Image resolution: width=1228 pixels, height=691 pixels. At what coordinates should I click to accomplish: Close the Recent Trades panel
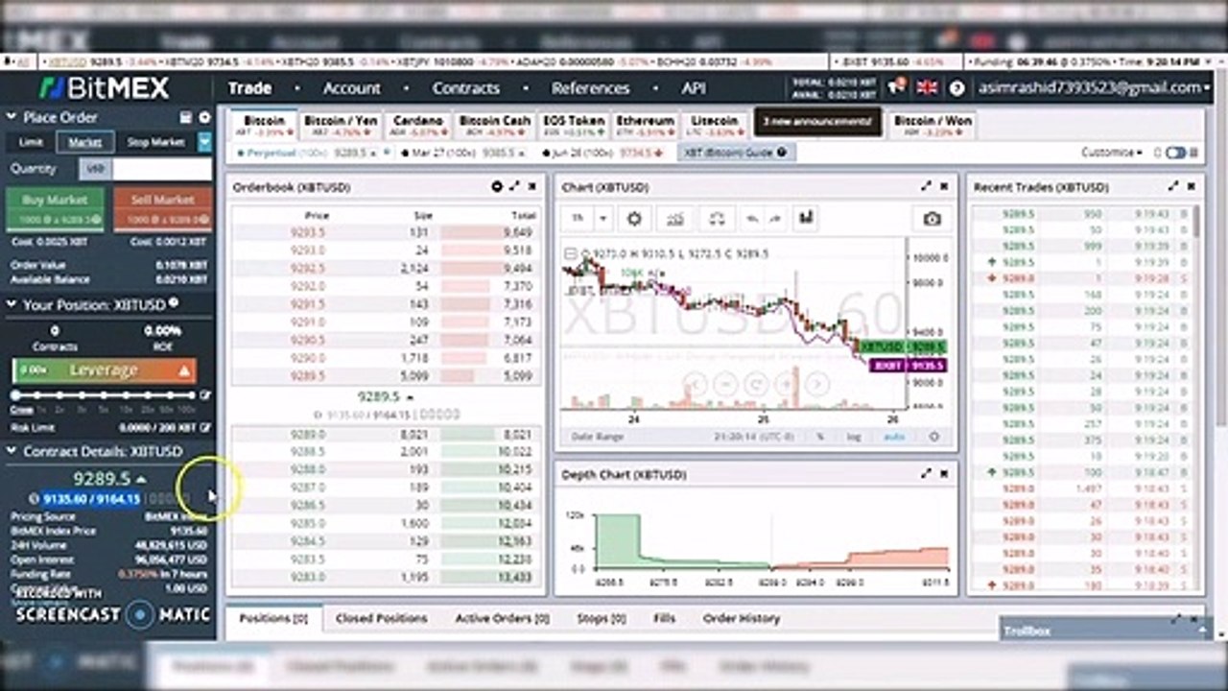[x=1192, y=186]
